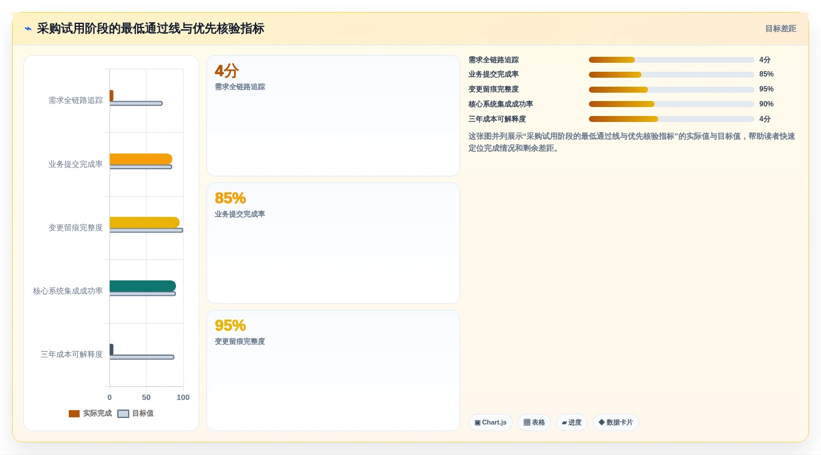Click the 进度 tag chip
821x455 pixels.
[x=571, y=422]
